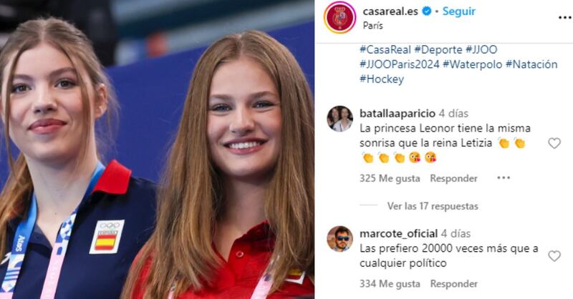Reply to batallaaparicio's comment with Responder

point(453,178)
